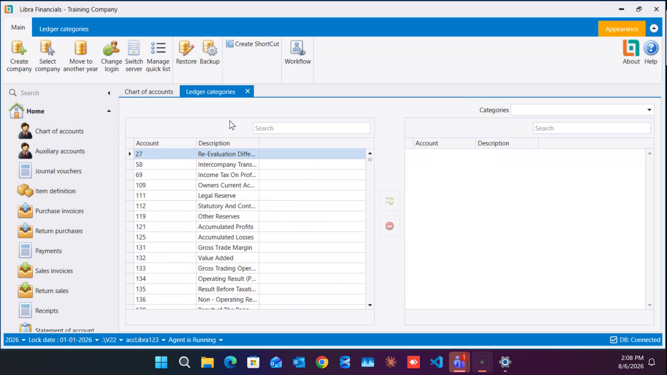Click the add-to-category arrow button

390,201
